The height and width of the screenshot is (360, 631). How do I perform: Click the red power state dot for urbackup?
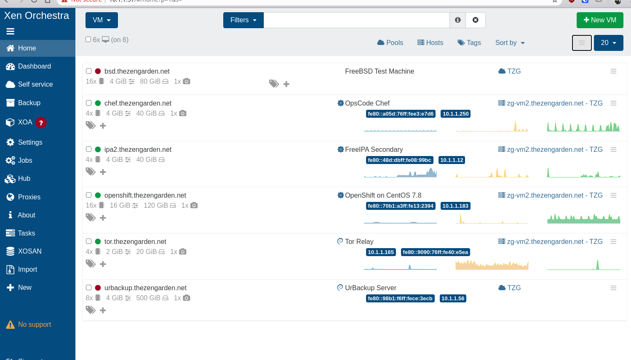click(98, 288)
